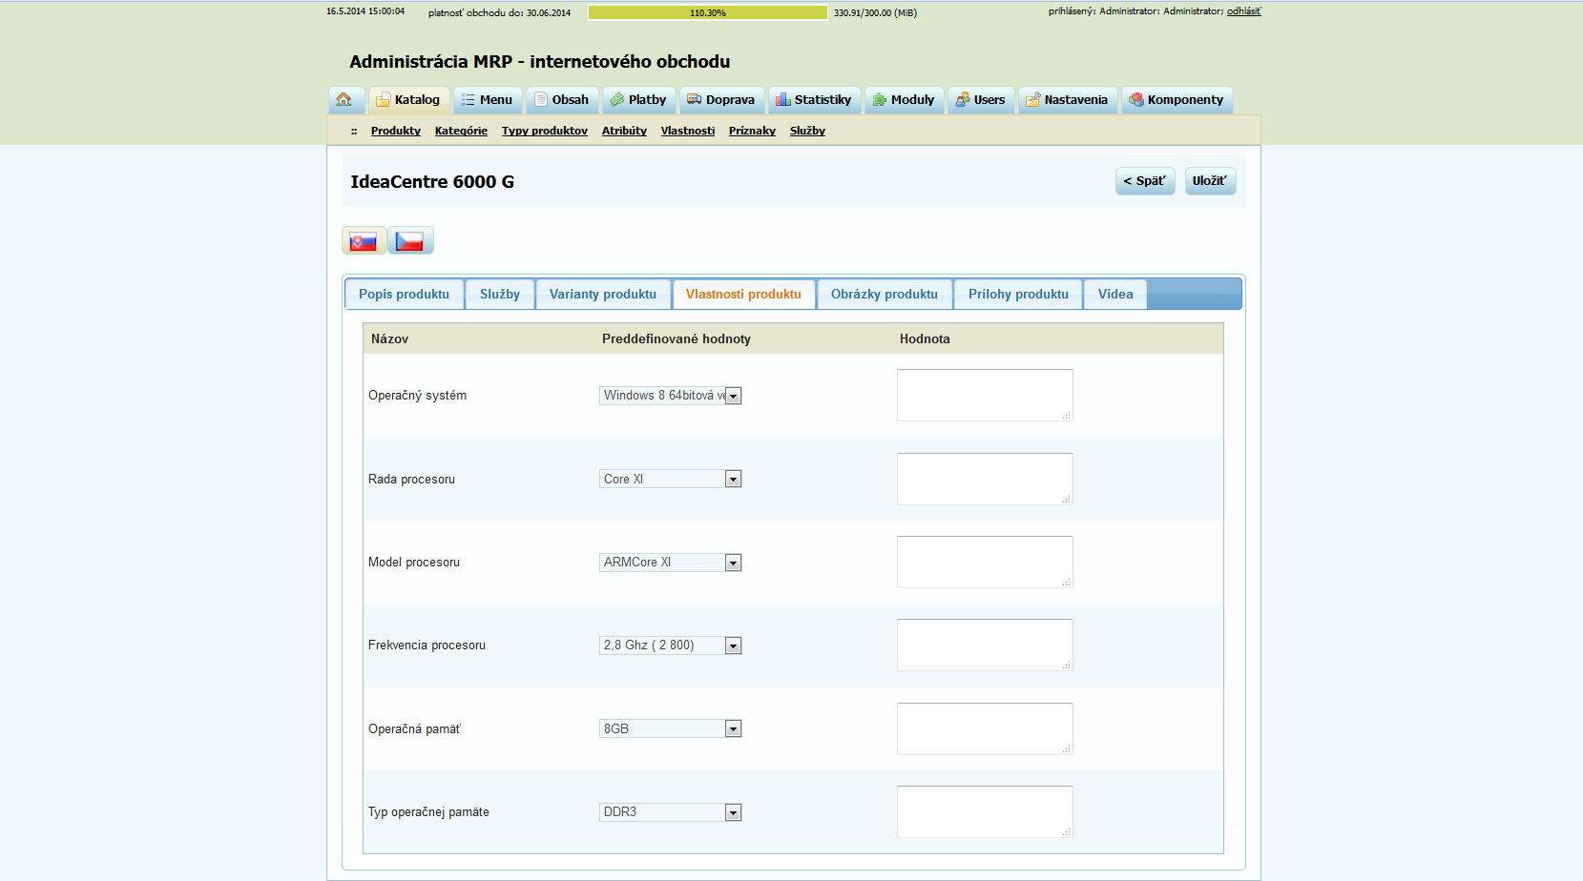This screenshot has width=1583, height=881.
Task: Open the Menu navigation tab
Action: coord(488,100)
